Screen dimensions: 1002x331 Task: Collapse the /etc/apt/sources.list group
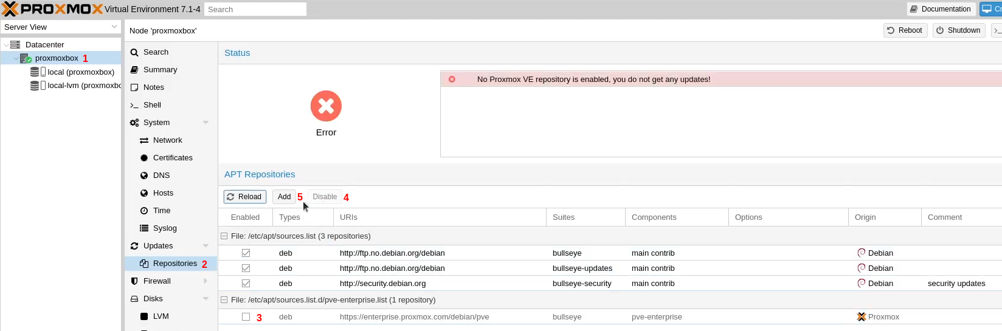[224, 236]
